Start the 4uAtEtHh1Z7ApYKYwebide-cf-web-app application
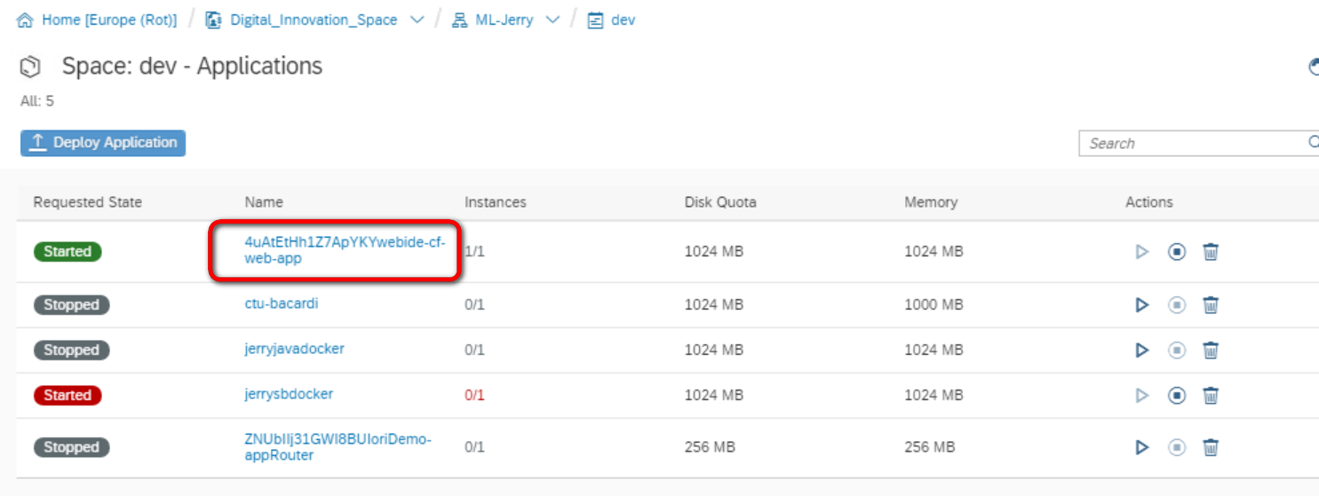 (1142, 252)
